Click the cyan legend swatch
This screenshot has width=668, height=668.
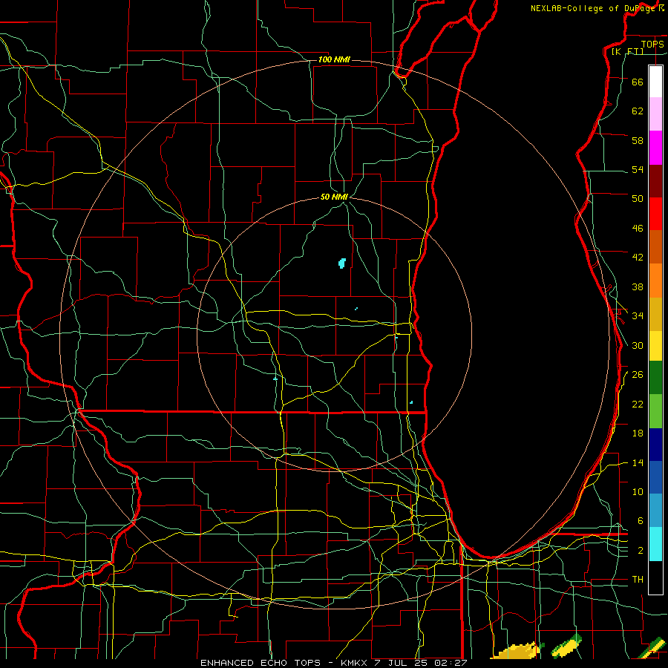click(655, 544)
